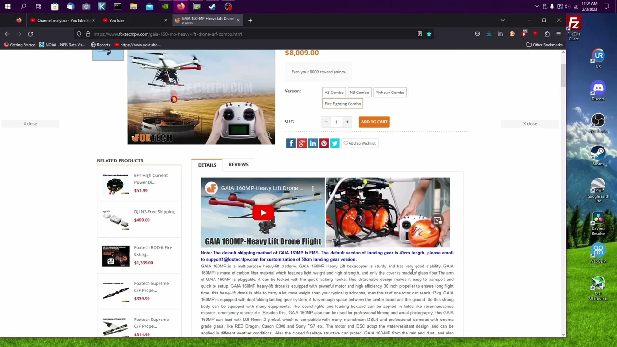Click the Google Plus share icon
The image size is (617, 347).
tap(302, 143)
